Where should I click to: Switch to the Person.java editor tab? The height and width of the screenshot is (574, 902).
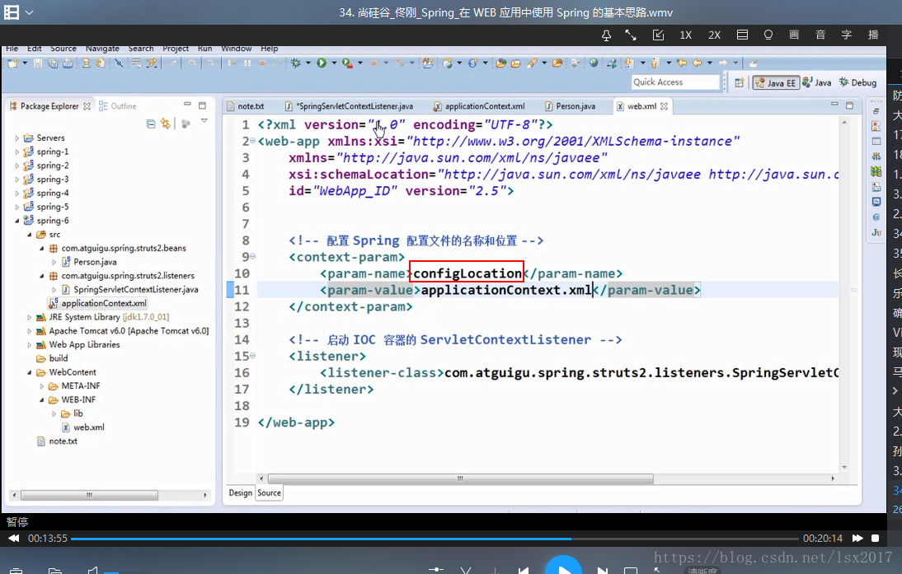570,106
